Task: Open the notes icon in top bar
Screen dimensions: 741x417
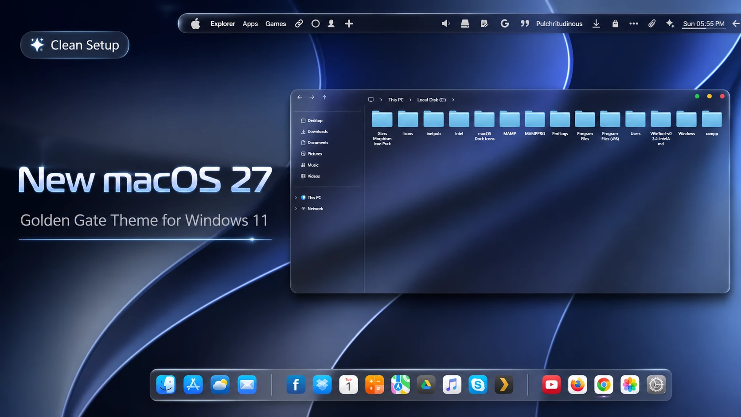Action: click(484, 23)
